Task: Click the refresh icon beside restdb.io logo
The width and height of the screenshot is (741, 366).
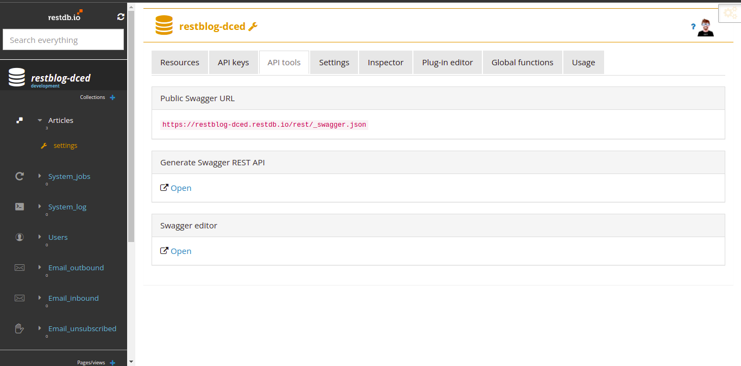Action: click(121, 17)
